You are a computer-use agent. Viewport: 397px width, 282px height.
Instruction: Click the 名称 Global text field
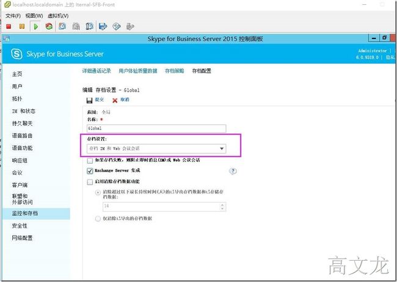click(x=156, y=128)
